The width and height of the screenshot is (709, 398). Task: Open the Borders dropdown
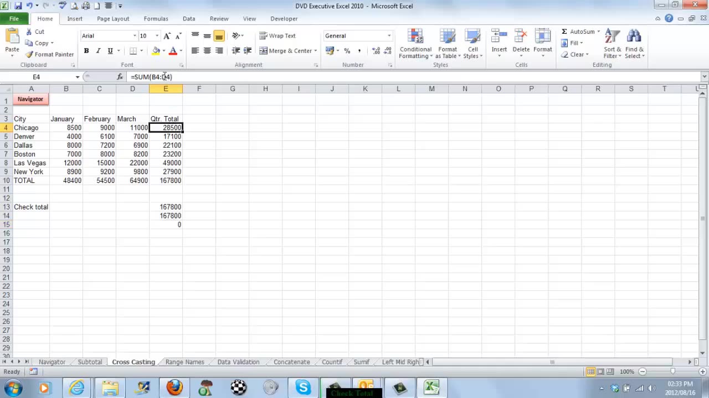pyautogui.click(x=141, y=51)
